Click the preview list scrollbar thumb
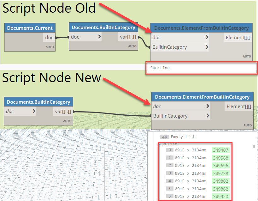This screenshot has height=201, width=258. (x=254, y=147)
